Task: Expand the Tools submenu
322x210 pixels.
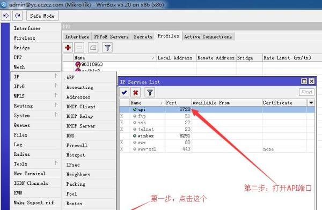Action: 35,164
